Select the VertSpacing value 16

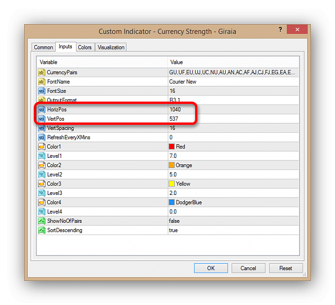click(173, 128)
